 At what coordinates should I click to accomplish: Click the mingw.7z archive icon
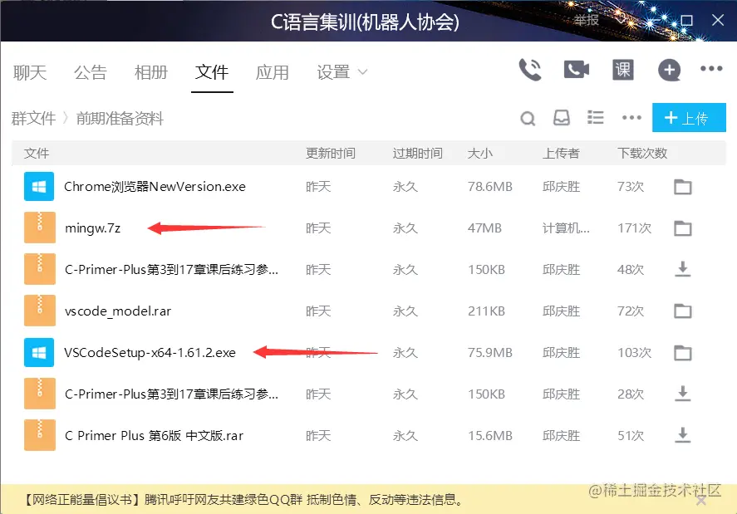click(x=40, y=228)
